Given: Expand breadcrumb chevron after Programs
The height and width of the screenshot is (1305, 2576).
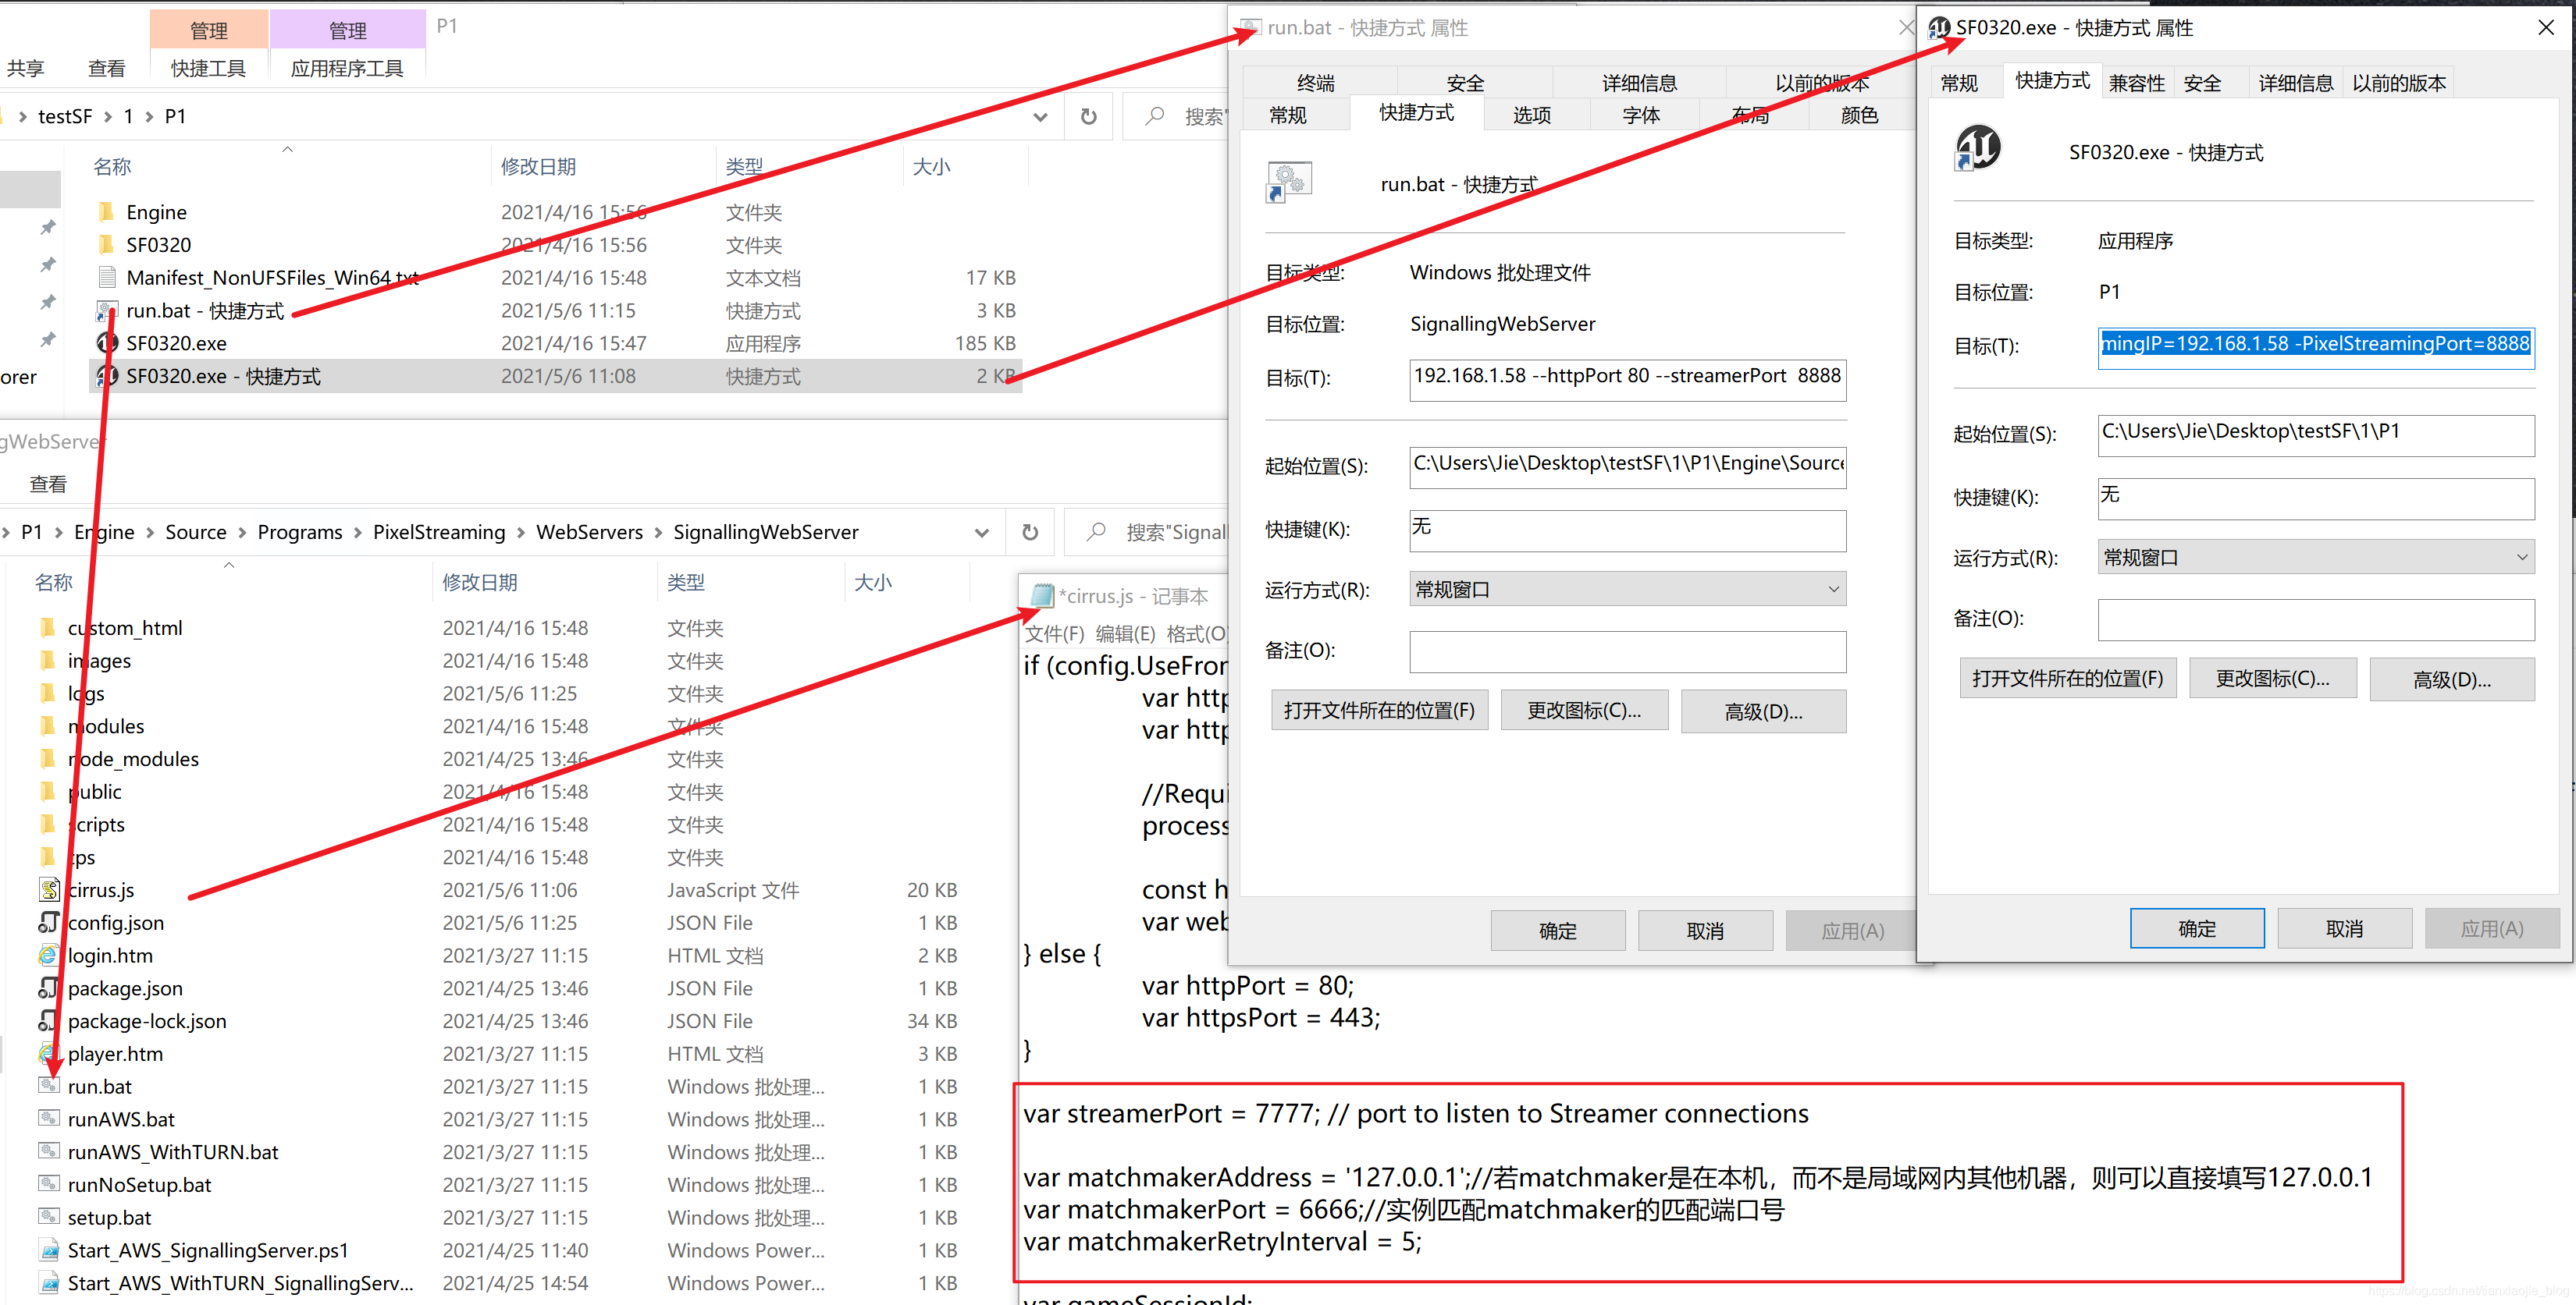Looking at the screenshot, I should pyautogui.click(x=357, y=533).
